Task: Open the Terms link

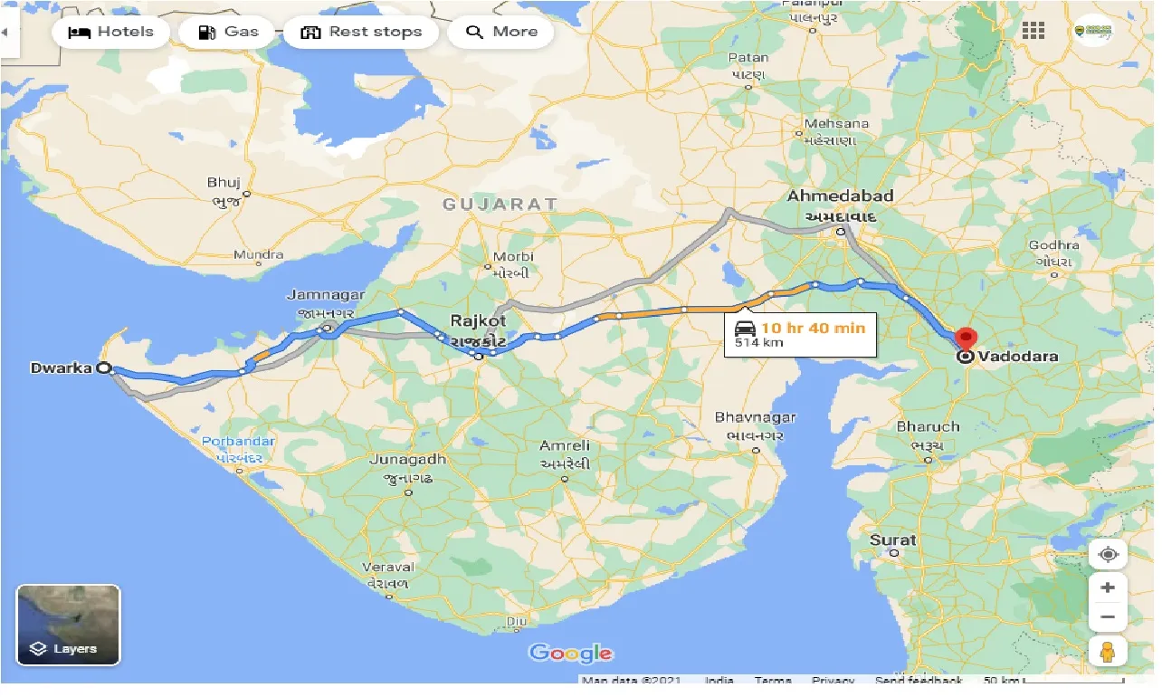Action: [x=773, y=681]
